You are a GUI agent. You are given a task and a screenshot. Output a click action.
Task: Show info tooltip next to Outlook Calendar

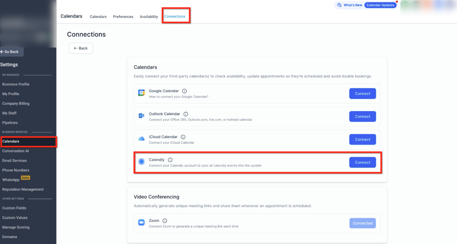coord(186,114)
